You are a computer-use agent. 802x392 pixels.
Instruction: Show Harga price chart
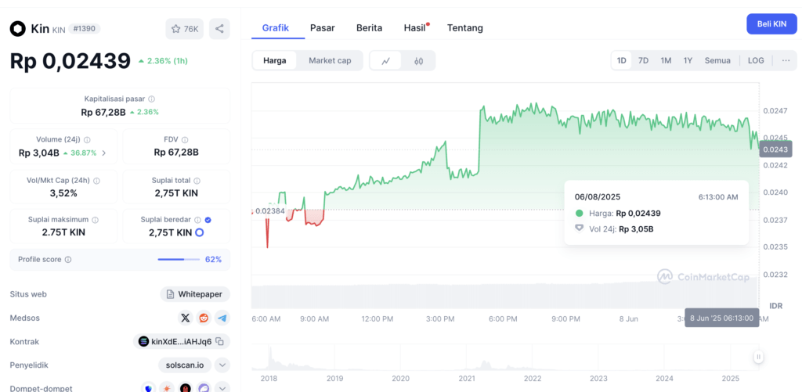[x=275, y=61]
